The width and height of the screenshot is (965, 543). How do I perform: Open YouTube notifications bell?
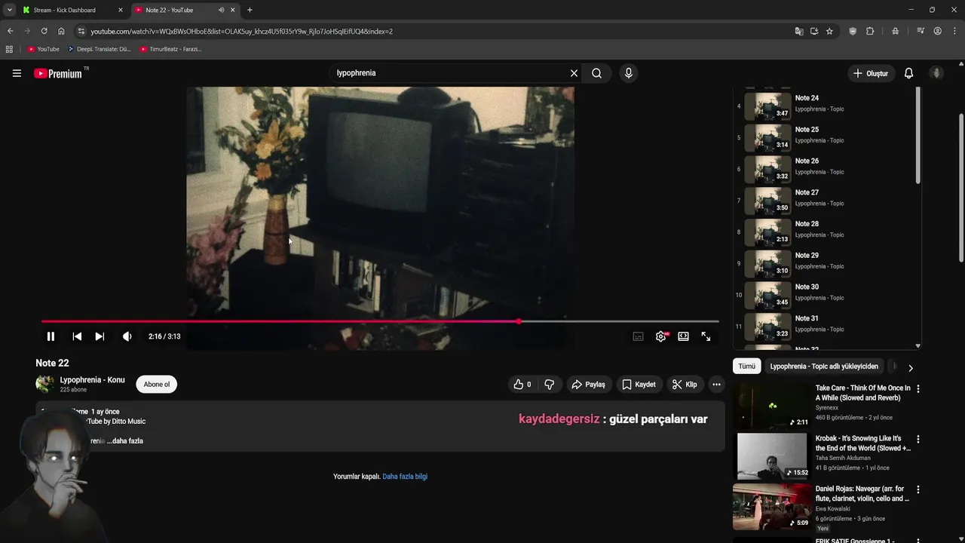[x=908, y=73]
